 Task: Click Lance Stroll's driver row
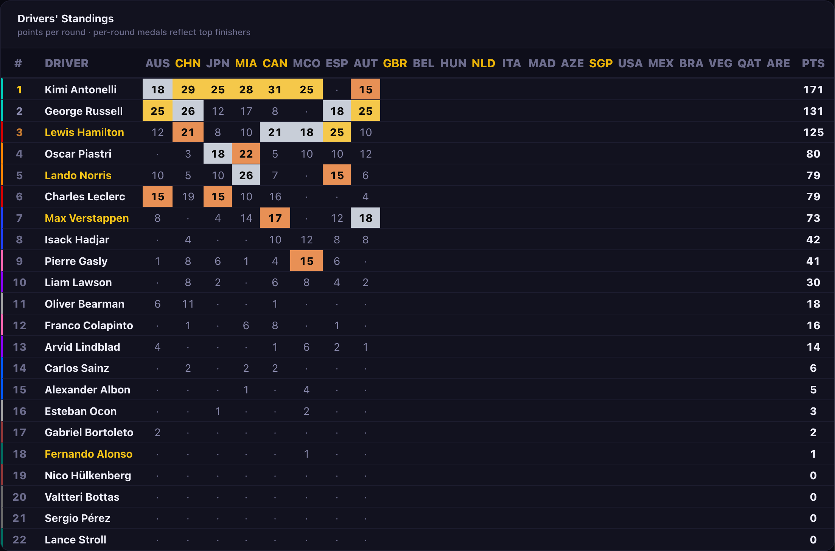[x=417, y=540]
